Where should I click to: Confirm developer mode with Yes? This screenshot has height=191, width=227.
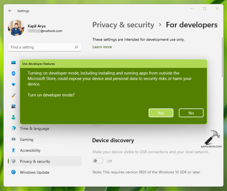click(161, 113)
